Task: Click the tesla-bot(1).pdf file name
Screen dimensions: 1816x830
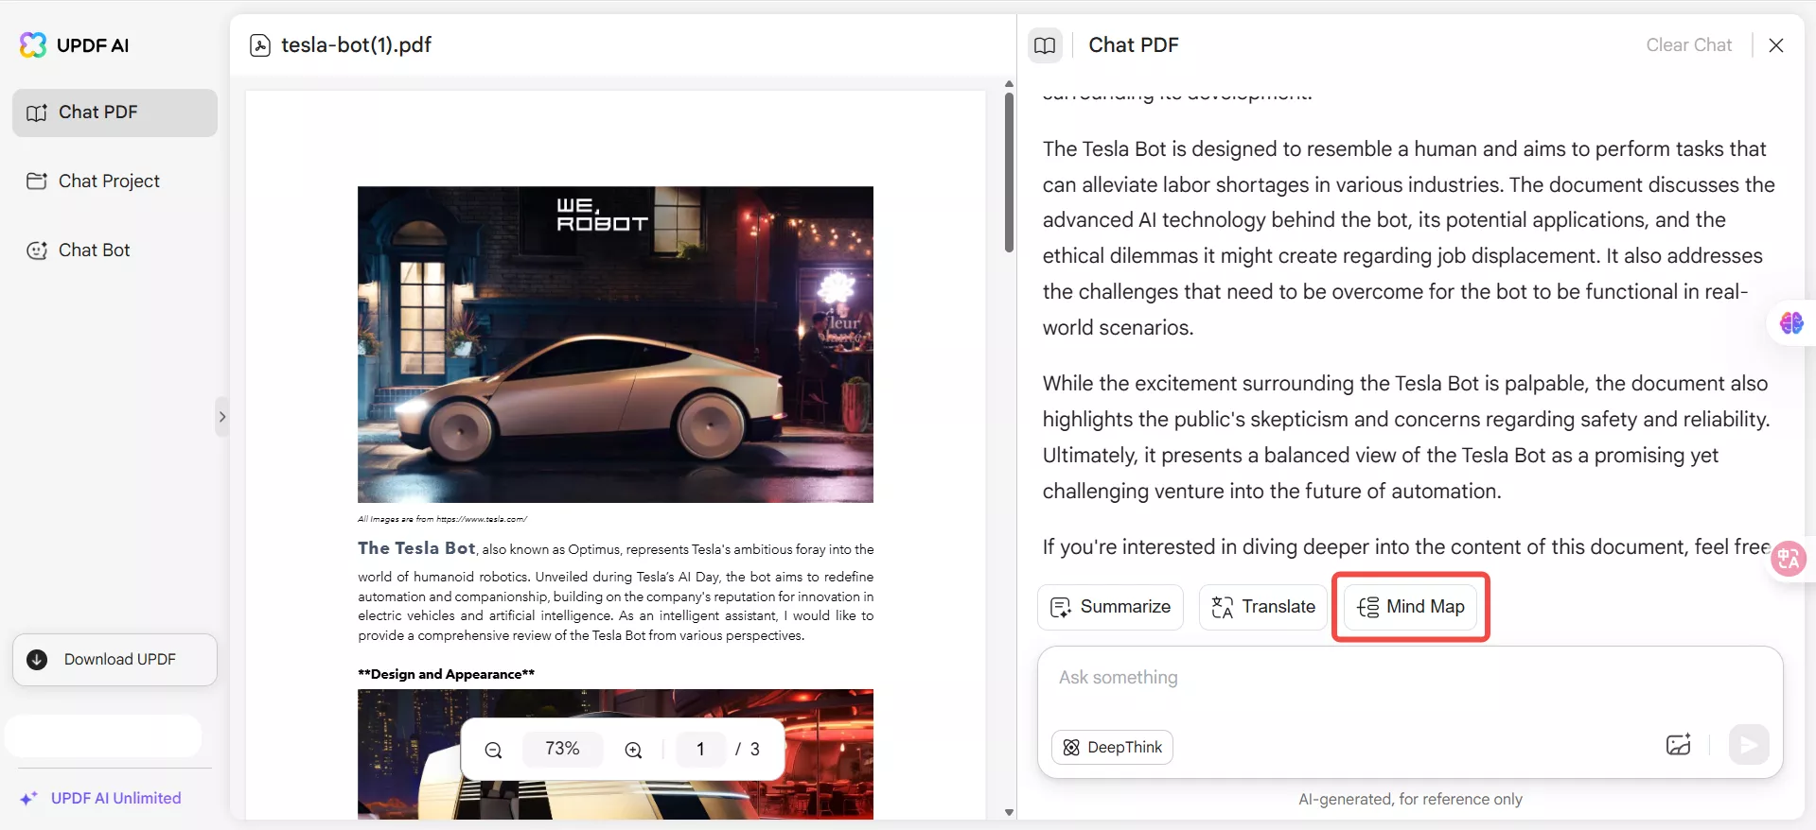Action: coord(356,45)
